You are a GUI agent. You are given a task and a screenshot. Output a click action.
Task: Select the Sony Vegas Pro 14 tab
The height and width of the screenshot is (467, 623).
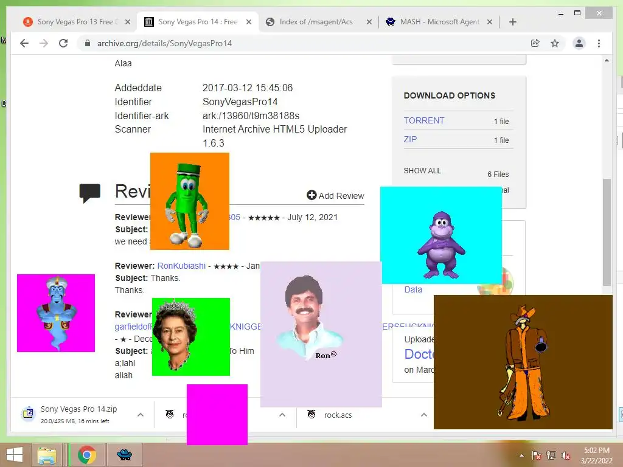(x=198, y=22)
